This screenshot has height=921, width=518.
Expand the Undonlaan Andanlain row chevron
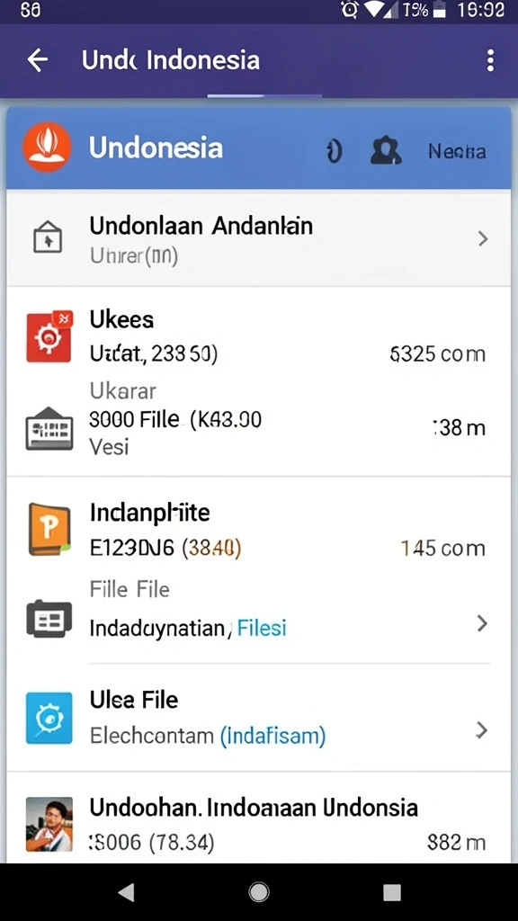point(483,238)
